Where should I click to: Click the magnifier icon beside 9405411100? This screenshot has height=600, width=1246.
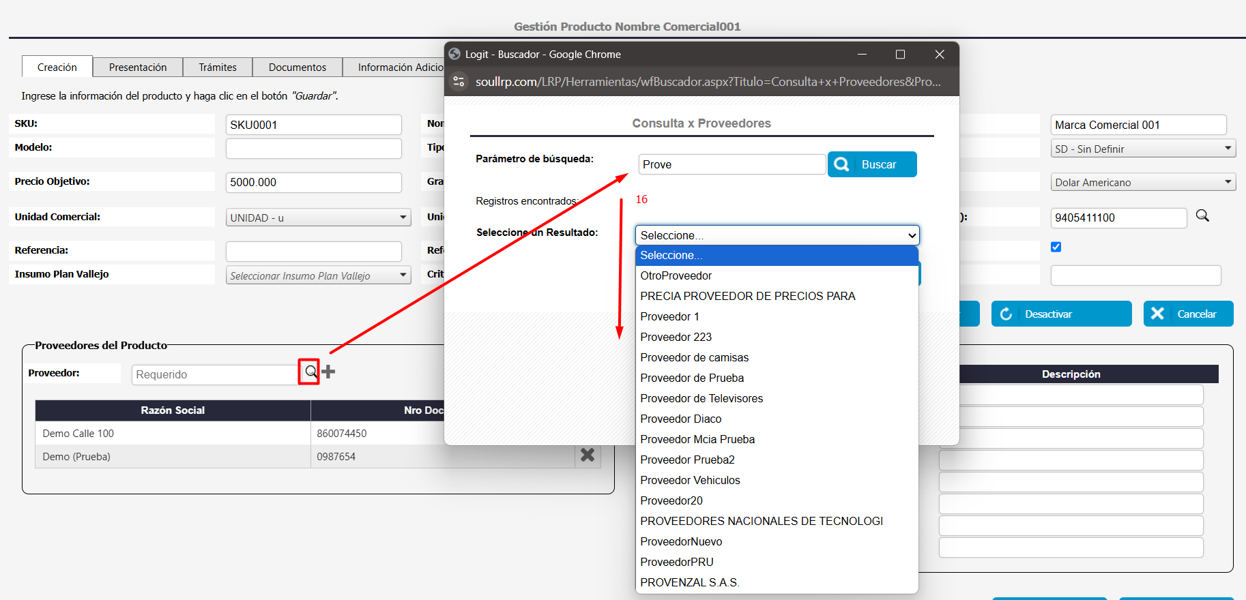point(1202,216)
